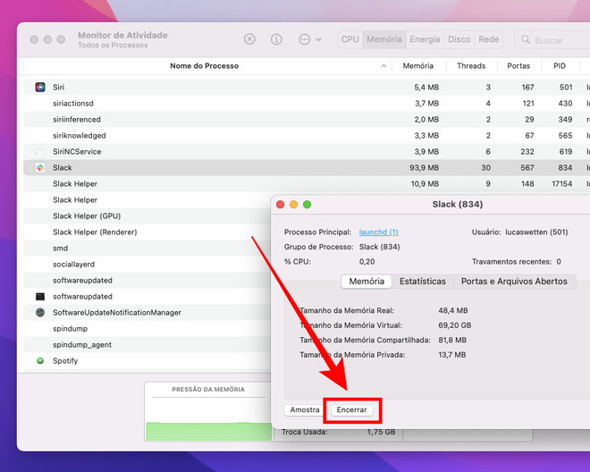Click the Spotify app icon
The image size is (590, 472).
click(40, 361)
